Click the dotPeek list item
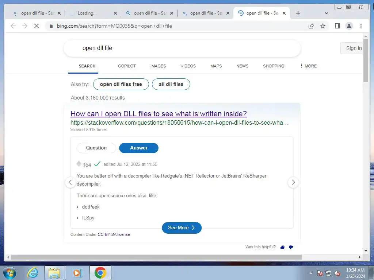 pos(91,207)
